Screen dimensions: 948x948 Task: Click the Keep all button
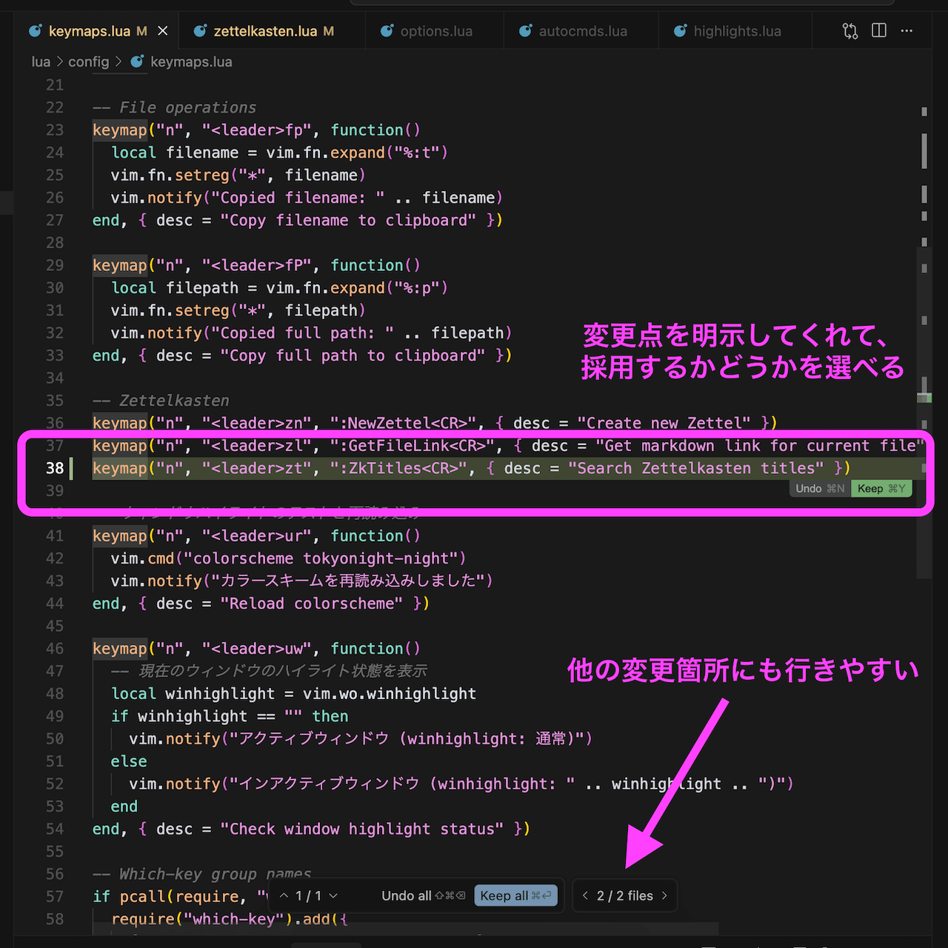[x=515, y=896]
